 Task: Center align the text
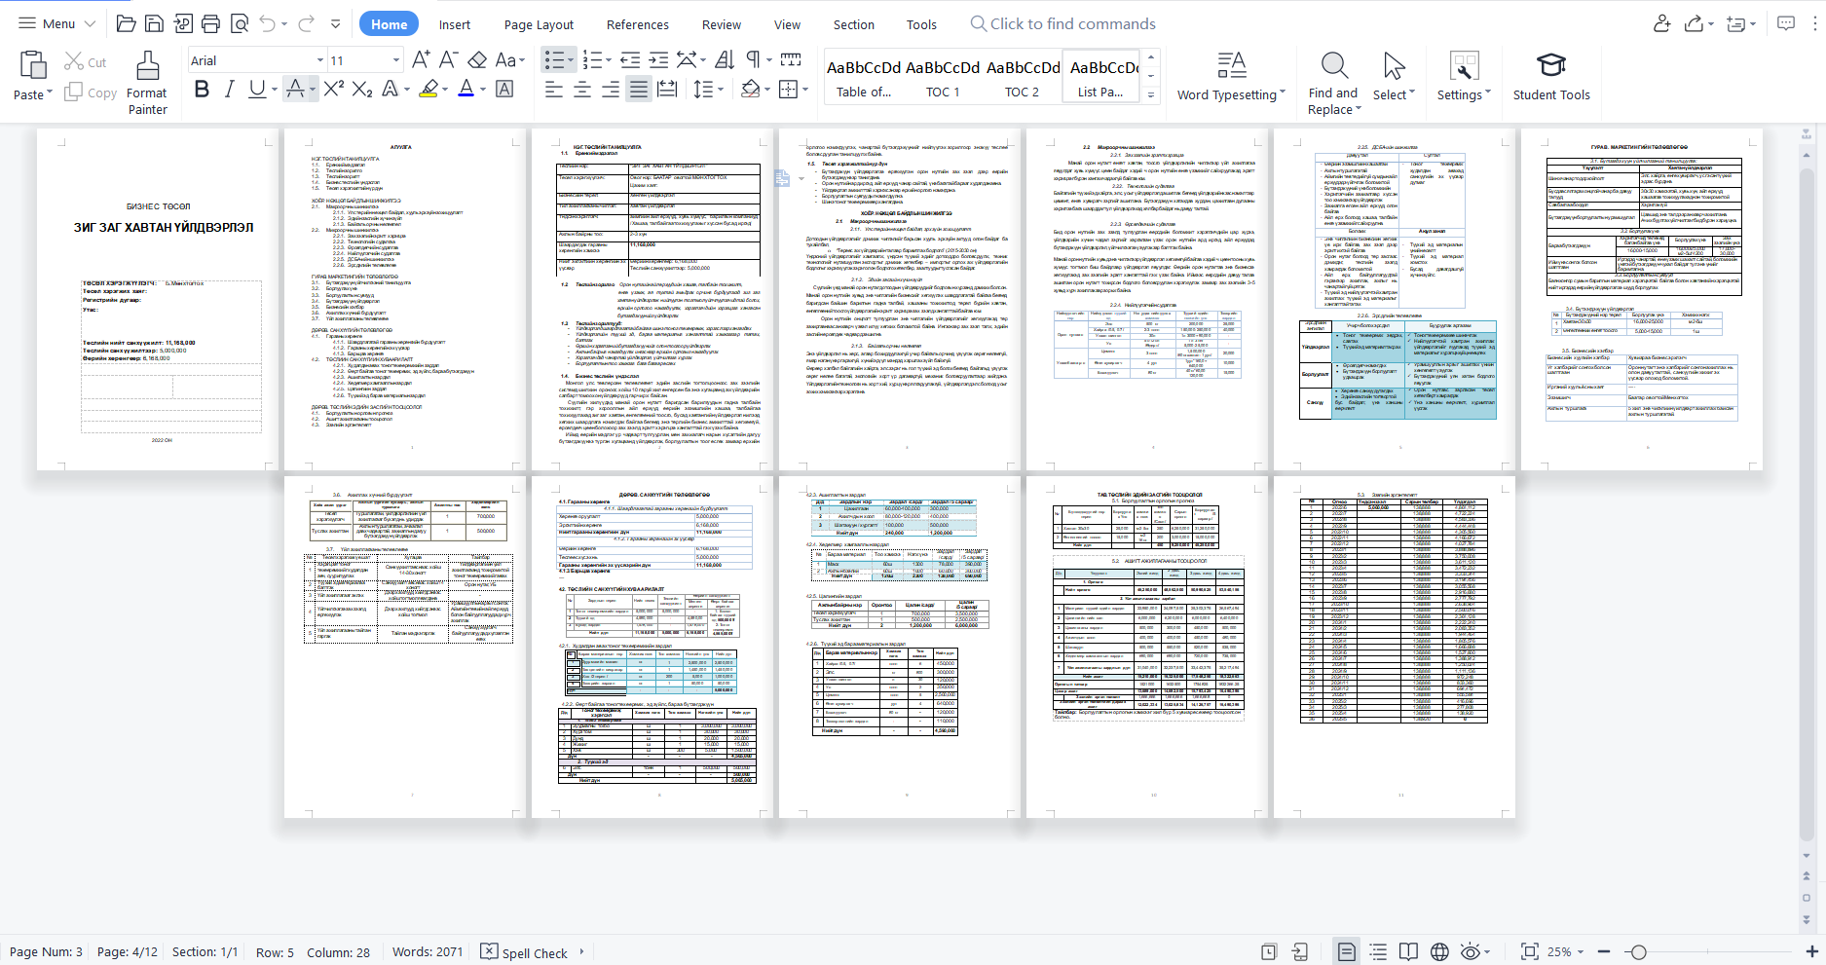pos(582,90)
